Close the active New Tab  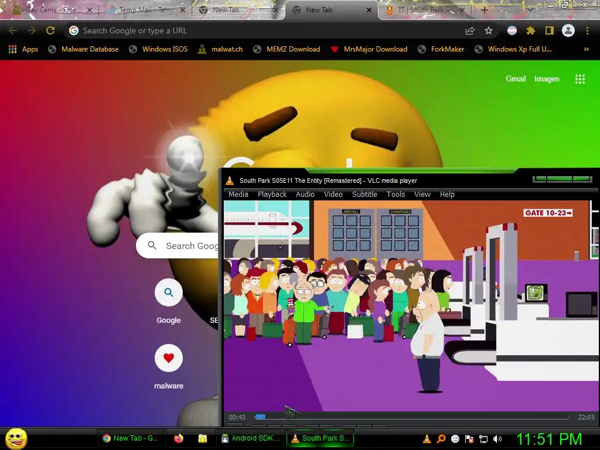point(369,10)
